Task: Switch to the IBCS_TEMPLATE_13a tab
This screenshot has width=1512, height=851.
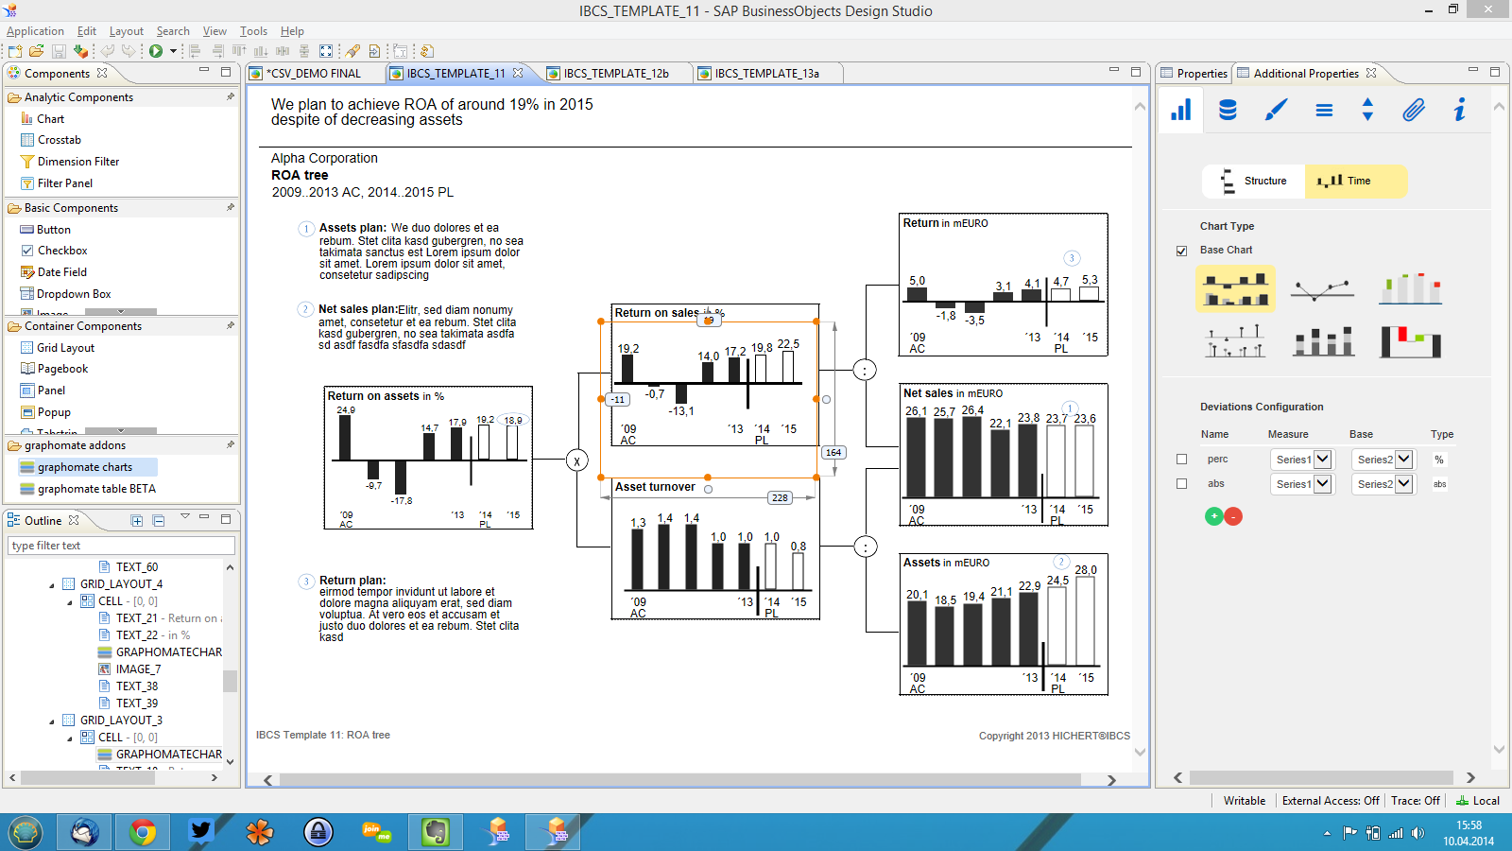Action: tap(766, 73)
